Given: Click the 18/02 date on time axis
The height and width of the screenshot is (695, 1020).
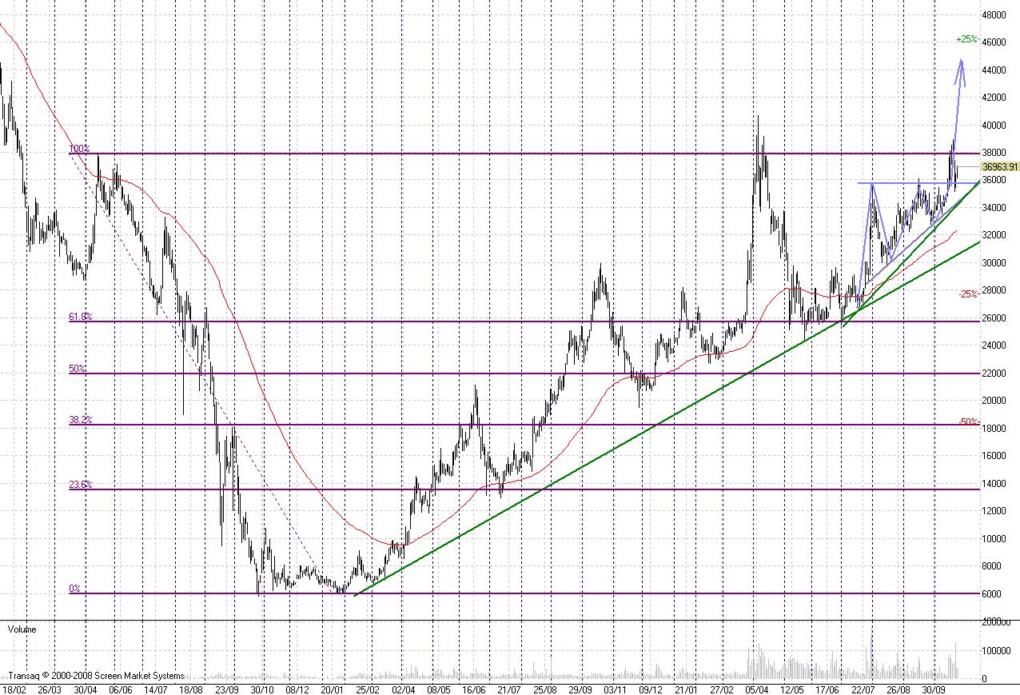Looking at the screenshot, I should [x=15, y=689].
